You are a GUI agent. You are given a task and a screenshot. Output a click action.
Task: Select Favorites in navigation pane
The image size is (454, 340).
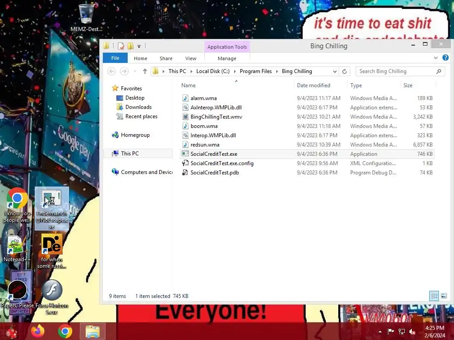coord(131,89)
